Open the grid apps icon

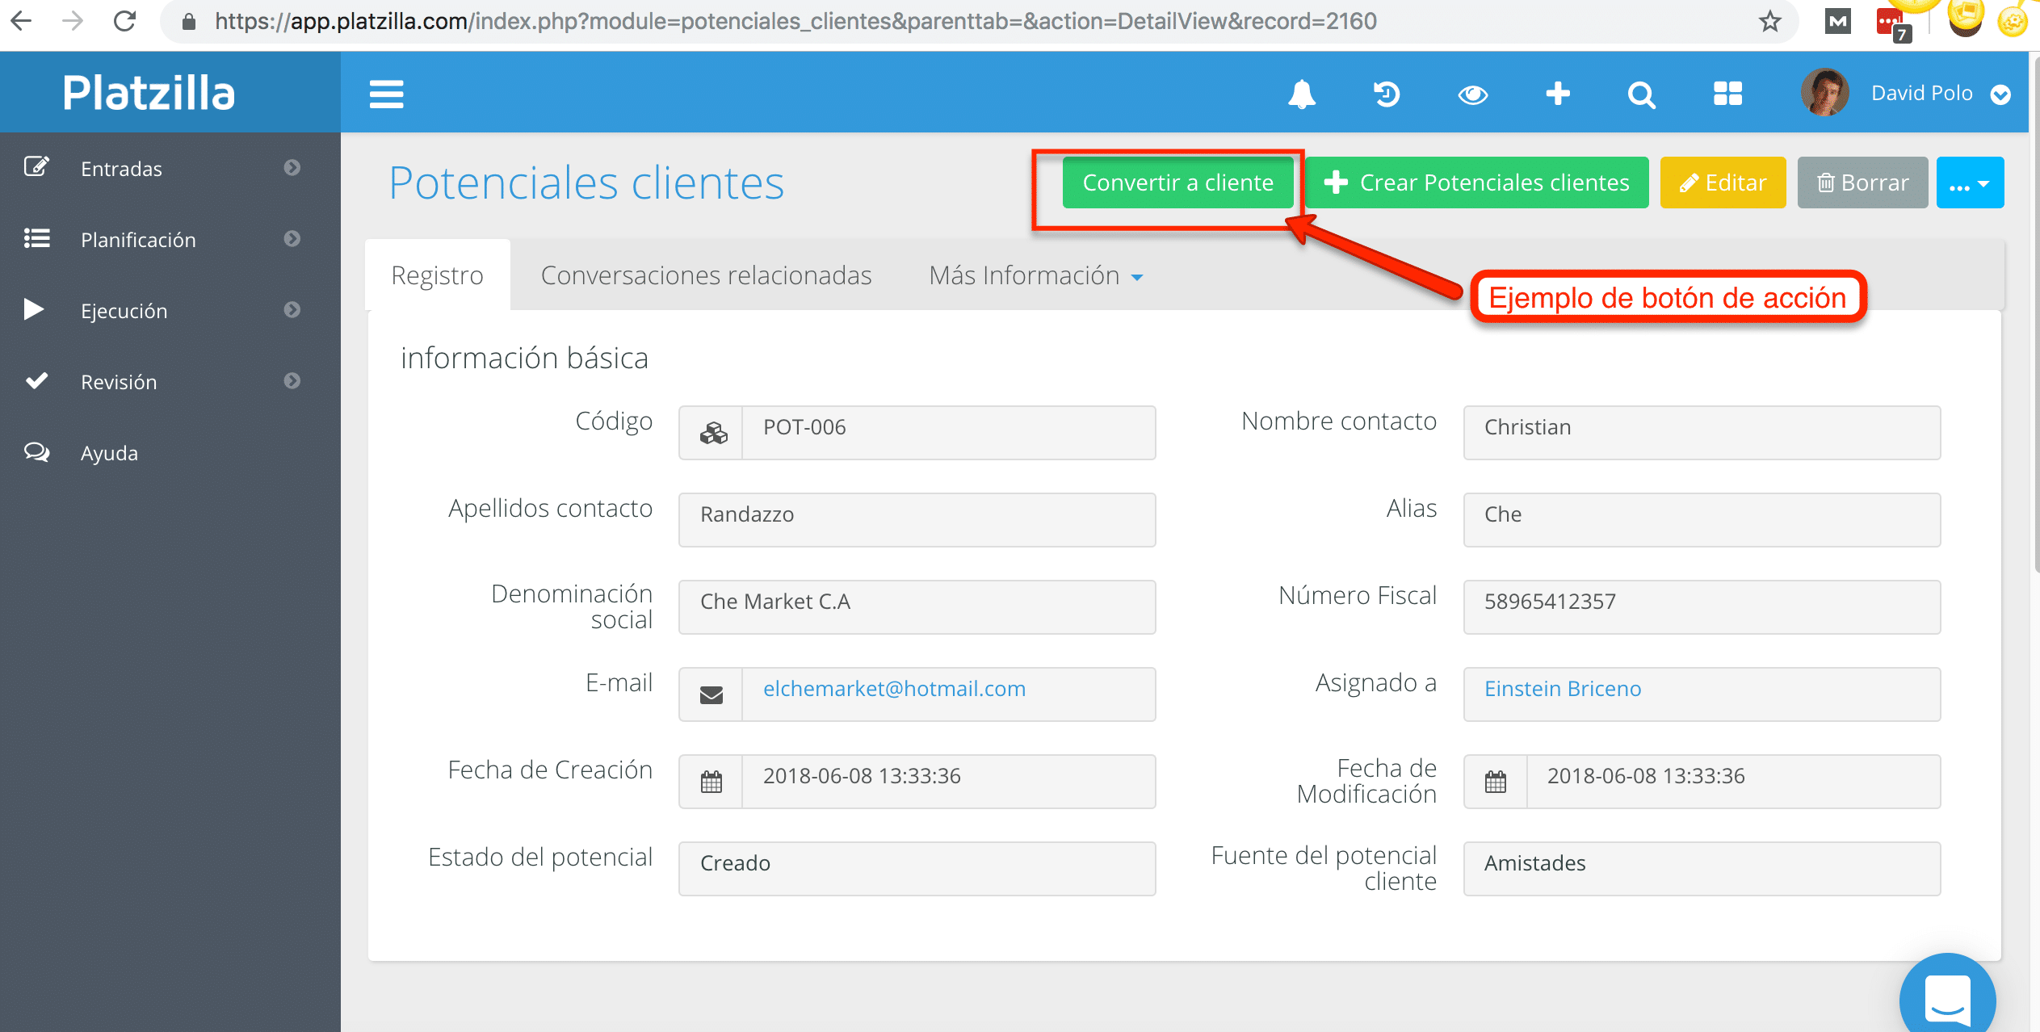(x=1727, y=94)
